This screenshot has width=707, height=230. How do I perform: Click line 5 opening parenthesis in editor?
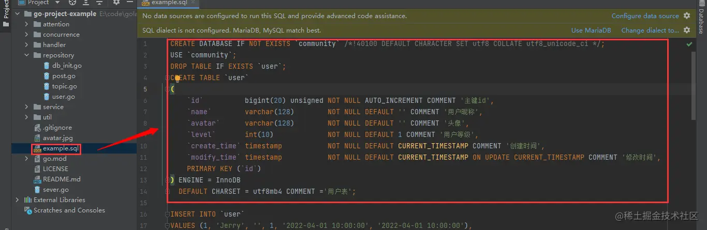click(172, 89)
